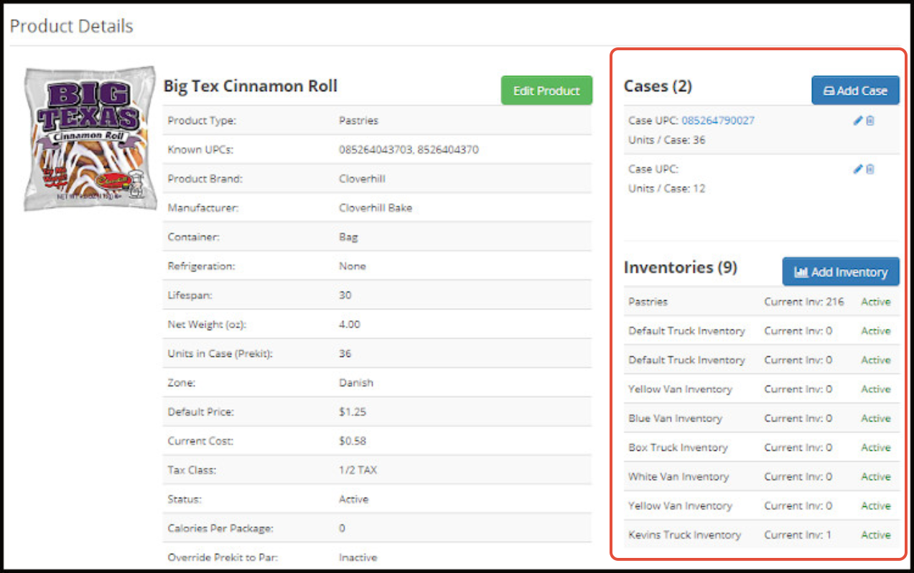Click the Product Type value Pastries
Screen dimensions: 914x573
[x=358, y=121]
